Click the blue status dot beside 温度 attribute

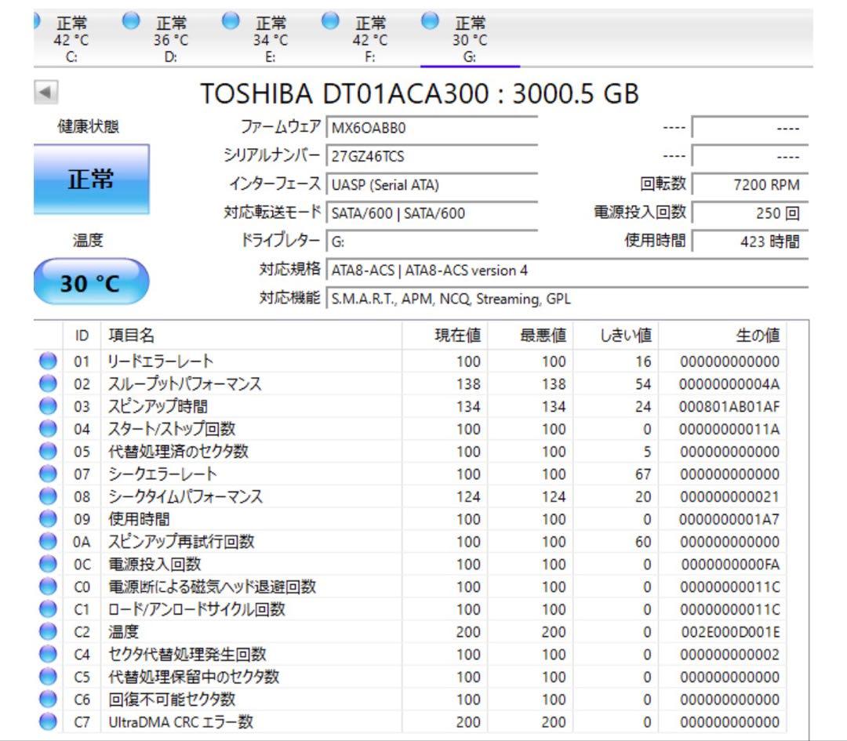click(x=49, y=631)
